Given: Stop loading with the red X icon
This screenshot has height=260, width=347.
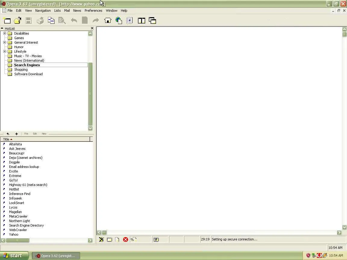Looking at the screenshot, I should 126,240.
